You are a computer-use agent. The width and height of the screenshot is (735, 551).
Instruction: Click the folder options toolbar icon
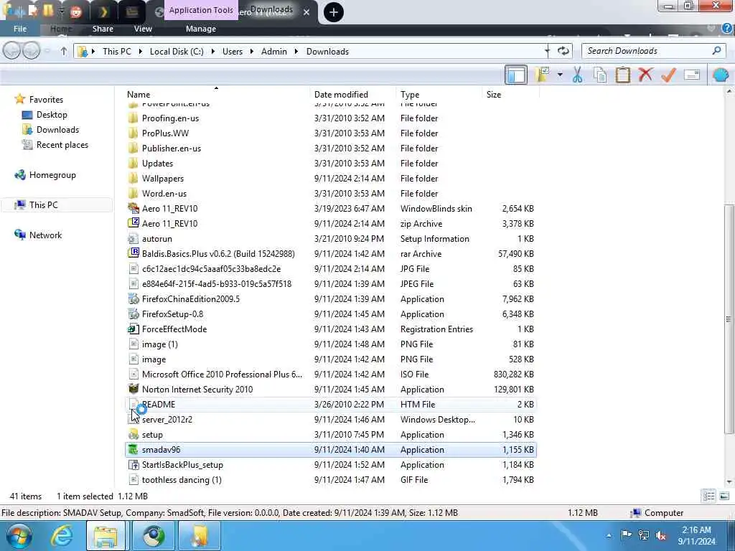tap(543, 75)
